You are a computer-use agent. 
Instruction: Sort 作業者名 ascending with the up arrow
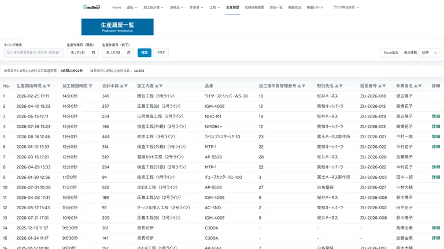[416, 86]
